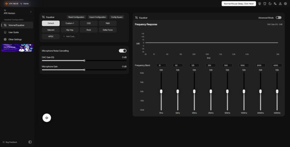Open the language translation icon
Screen dimensions: 290x147
275,4
